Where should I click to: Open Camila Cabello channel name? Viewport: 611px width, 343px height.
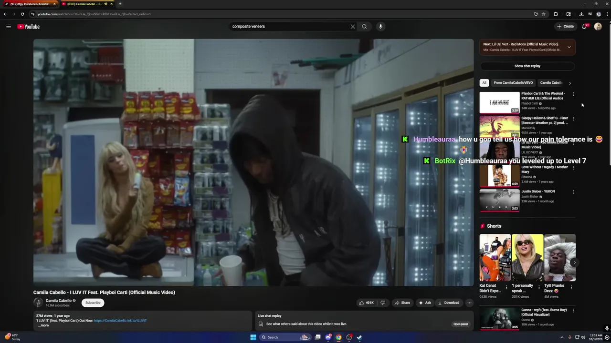58,301
